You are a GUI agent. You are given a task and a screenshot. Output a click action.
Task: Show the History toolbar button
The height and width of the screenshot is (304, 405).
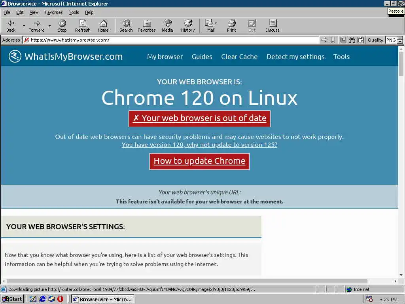click(x=188, y=26)
